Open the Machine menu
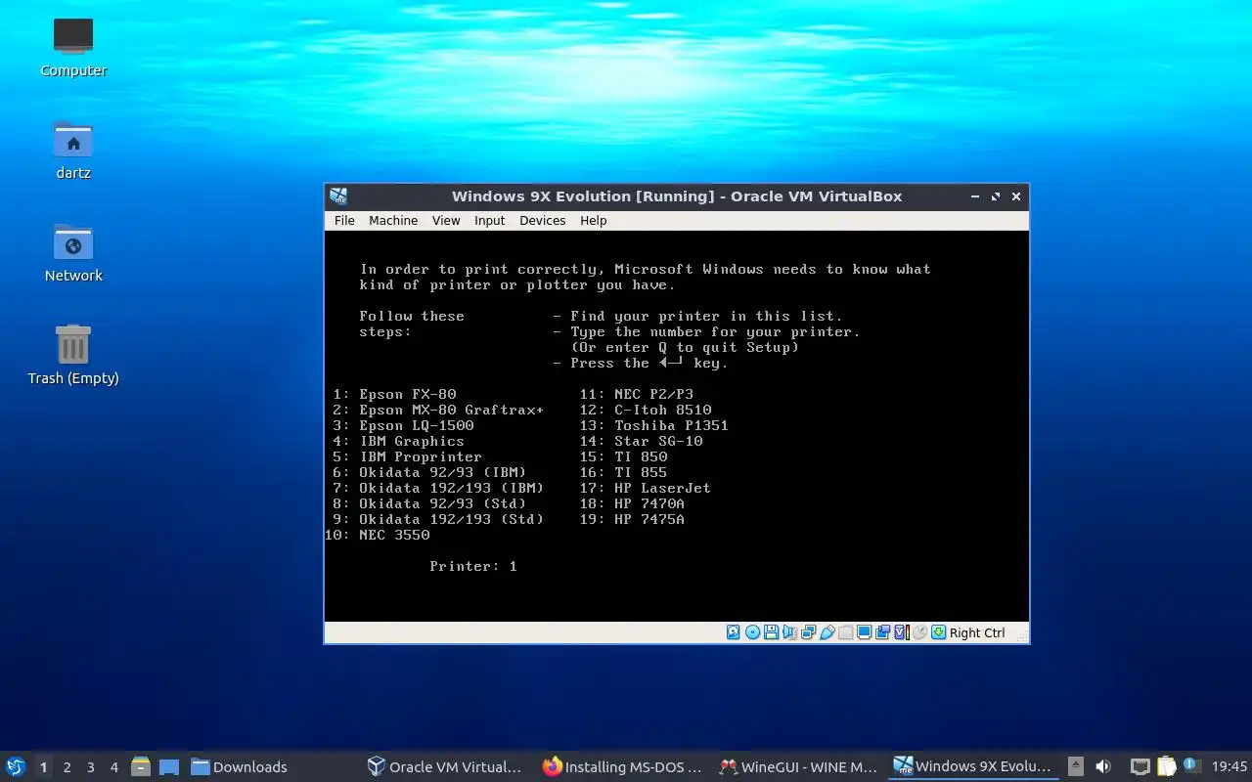The width and height of the screenshot is (1252, 782). [x=393, y=221]
